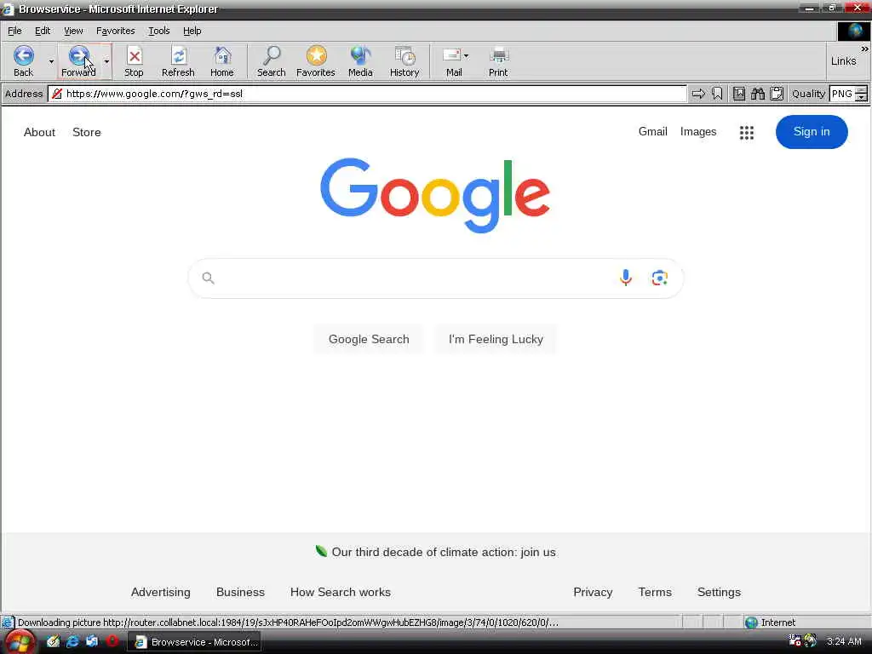Focus the Google search input box
The width and height of the screenshot is (872, 654).
[415, 278]
